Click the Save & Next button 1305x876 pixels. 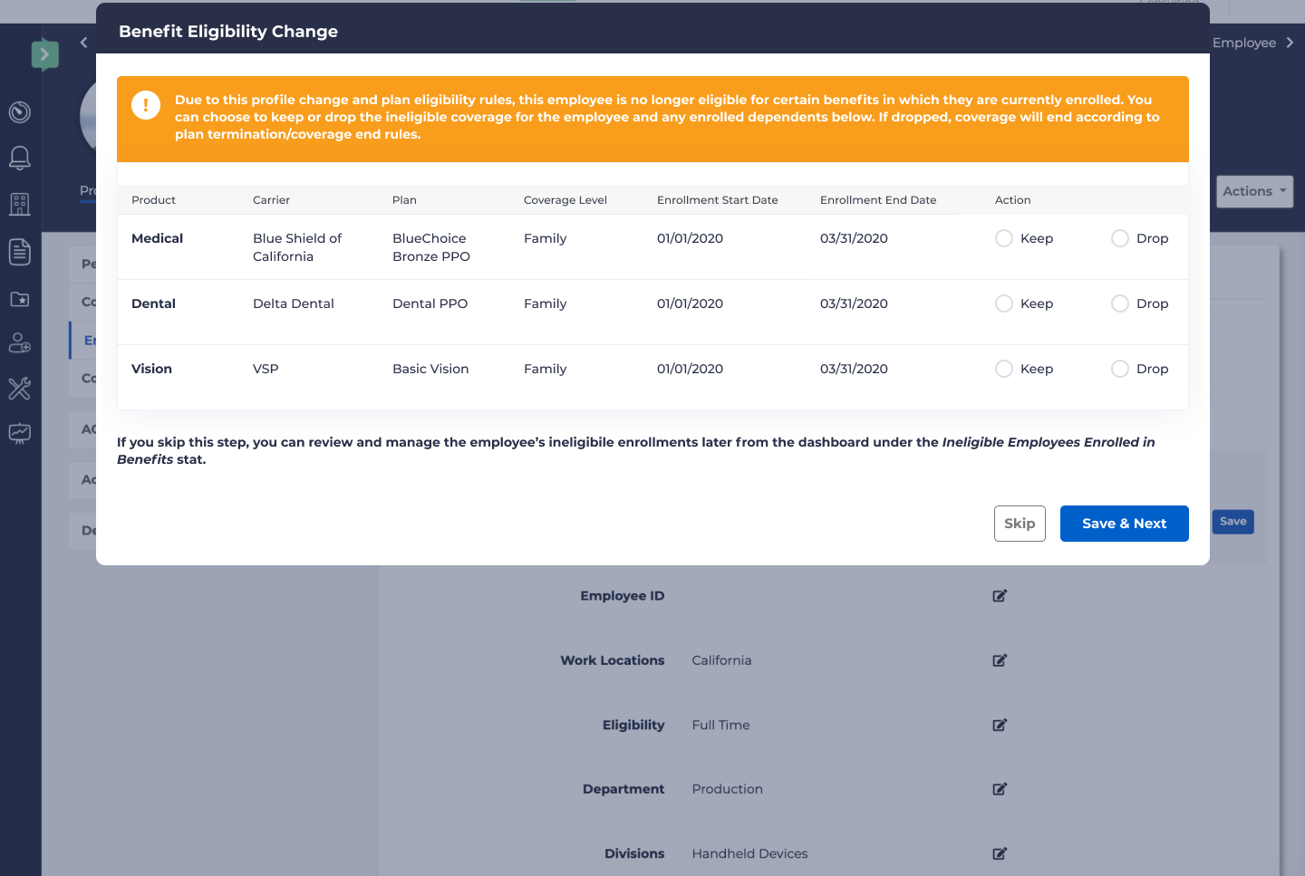1124,524
